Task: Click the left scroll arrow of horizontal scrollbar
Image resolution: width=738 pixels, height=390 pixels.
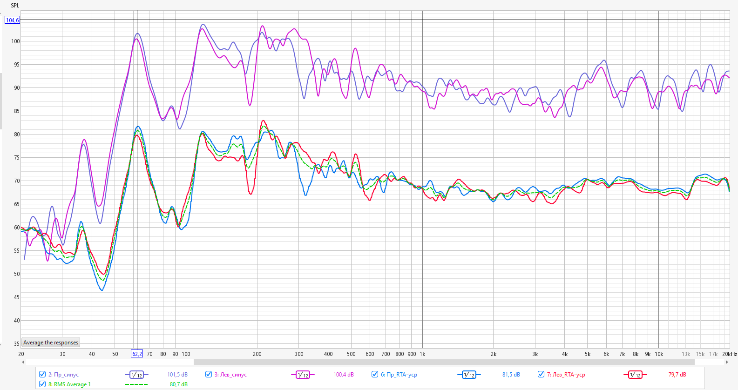Action: (23, 362)
